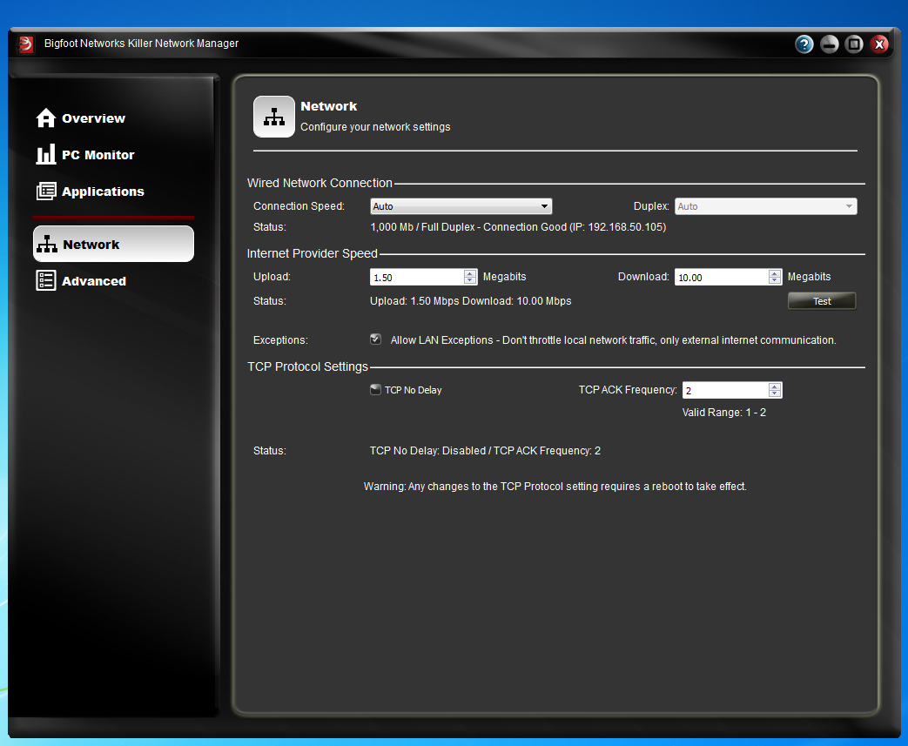Decrease Download speed with down arrow

pyautogui.click(x=775, y=281)
